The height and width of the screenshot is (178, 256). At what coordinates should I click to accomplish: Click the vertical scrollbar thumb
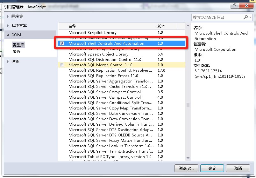coord(188,105)
